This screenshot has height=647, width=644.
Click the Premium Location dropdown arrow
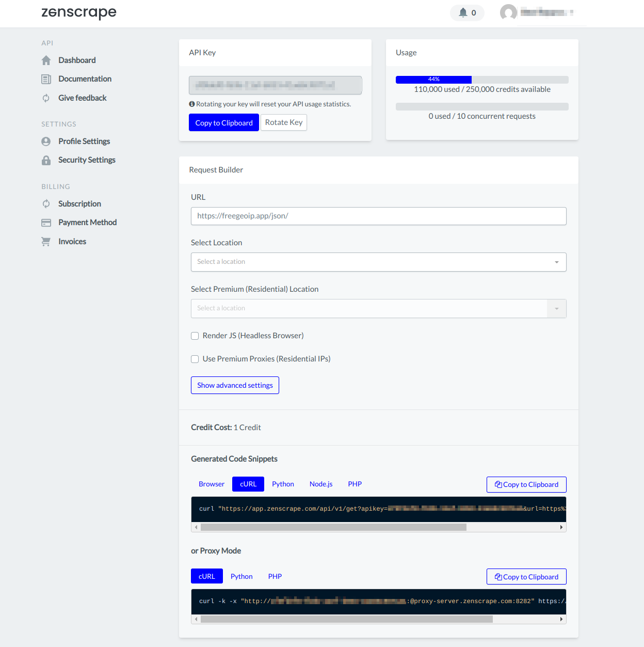coord(557,309)
